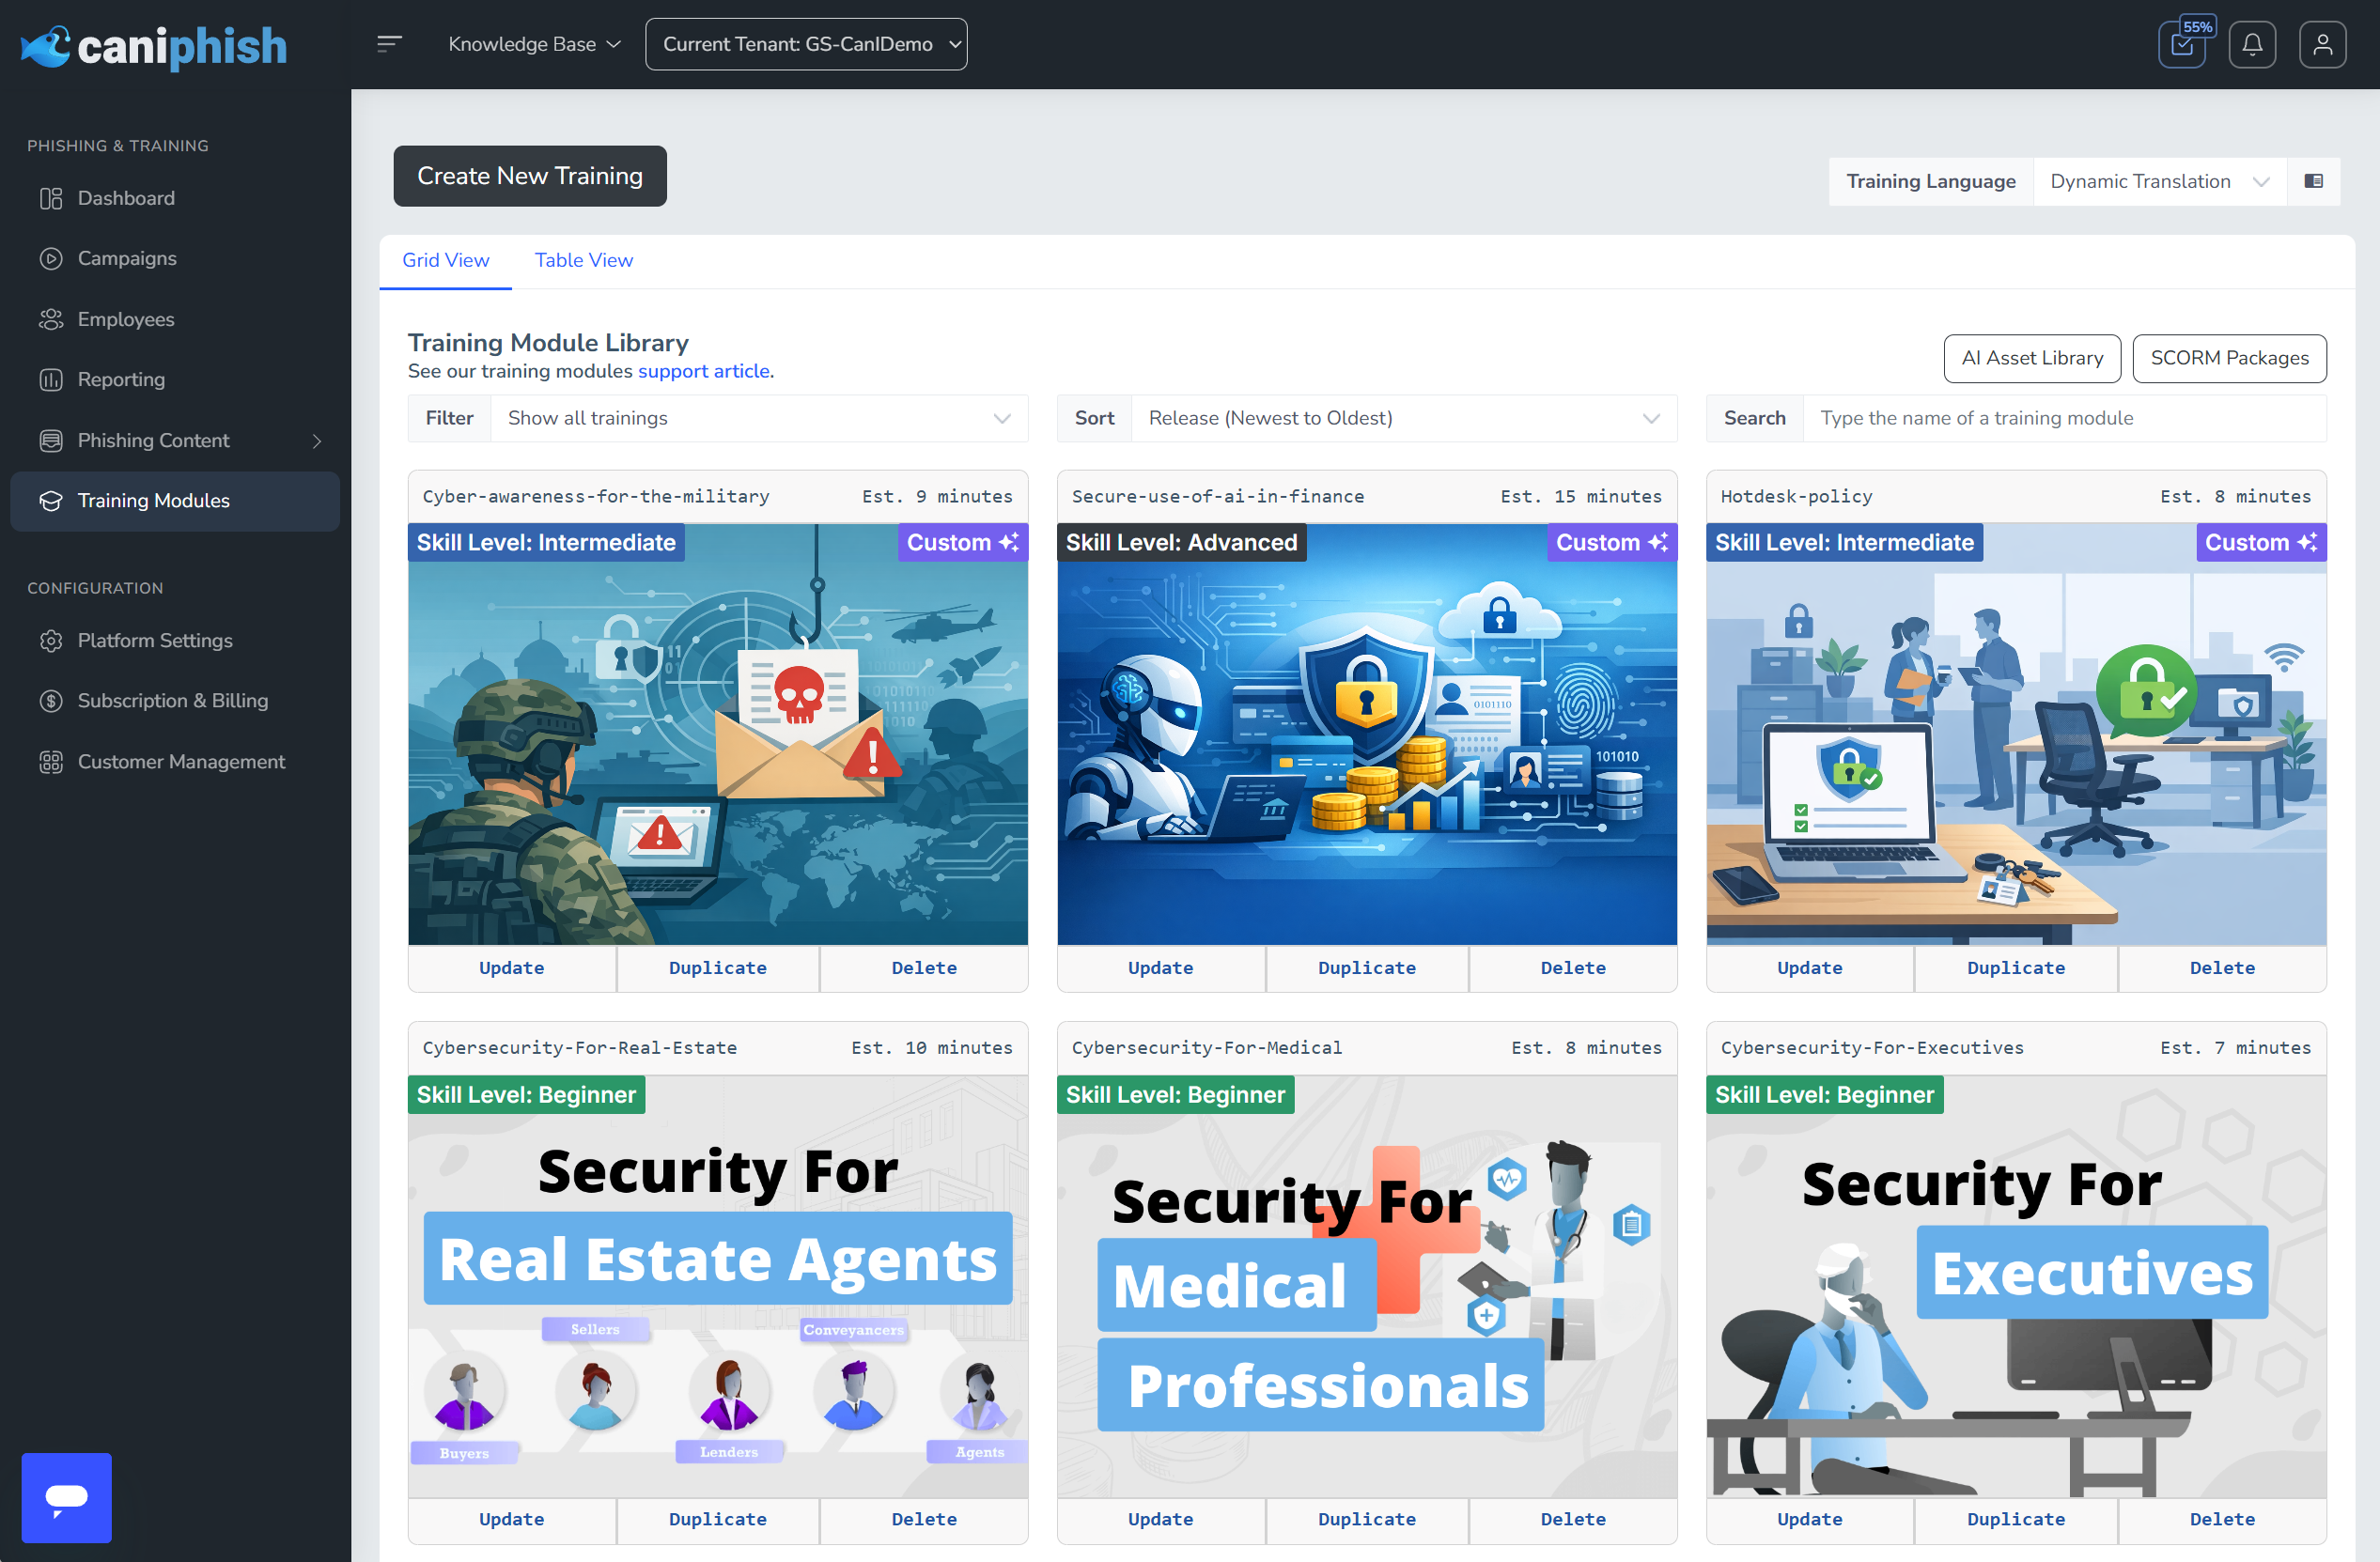Open the notifications bell icon
Image resolution: width=2380 pixels, height=1562 pixels.
tap(2251, 45)
